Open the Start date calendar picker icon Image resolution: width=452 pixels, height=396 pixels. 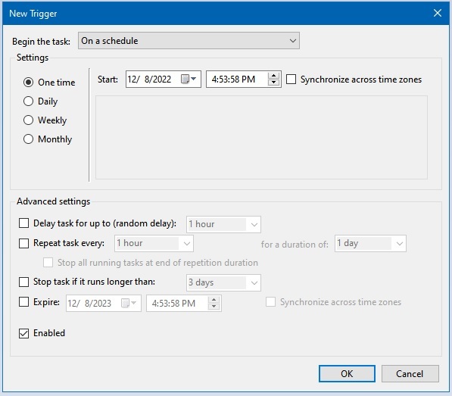click(x=189, y=79)
